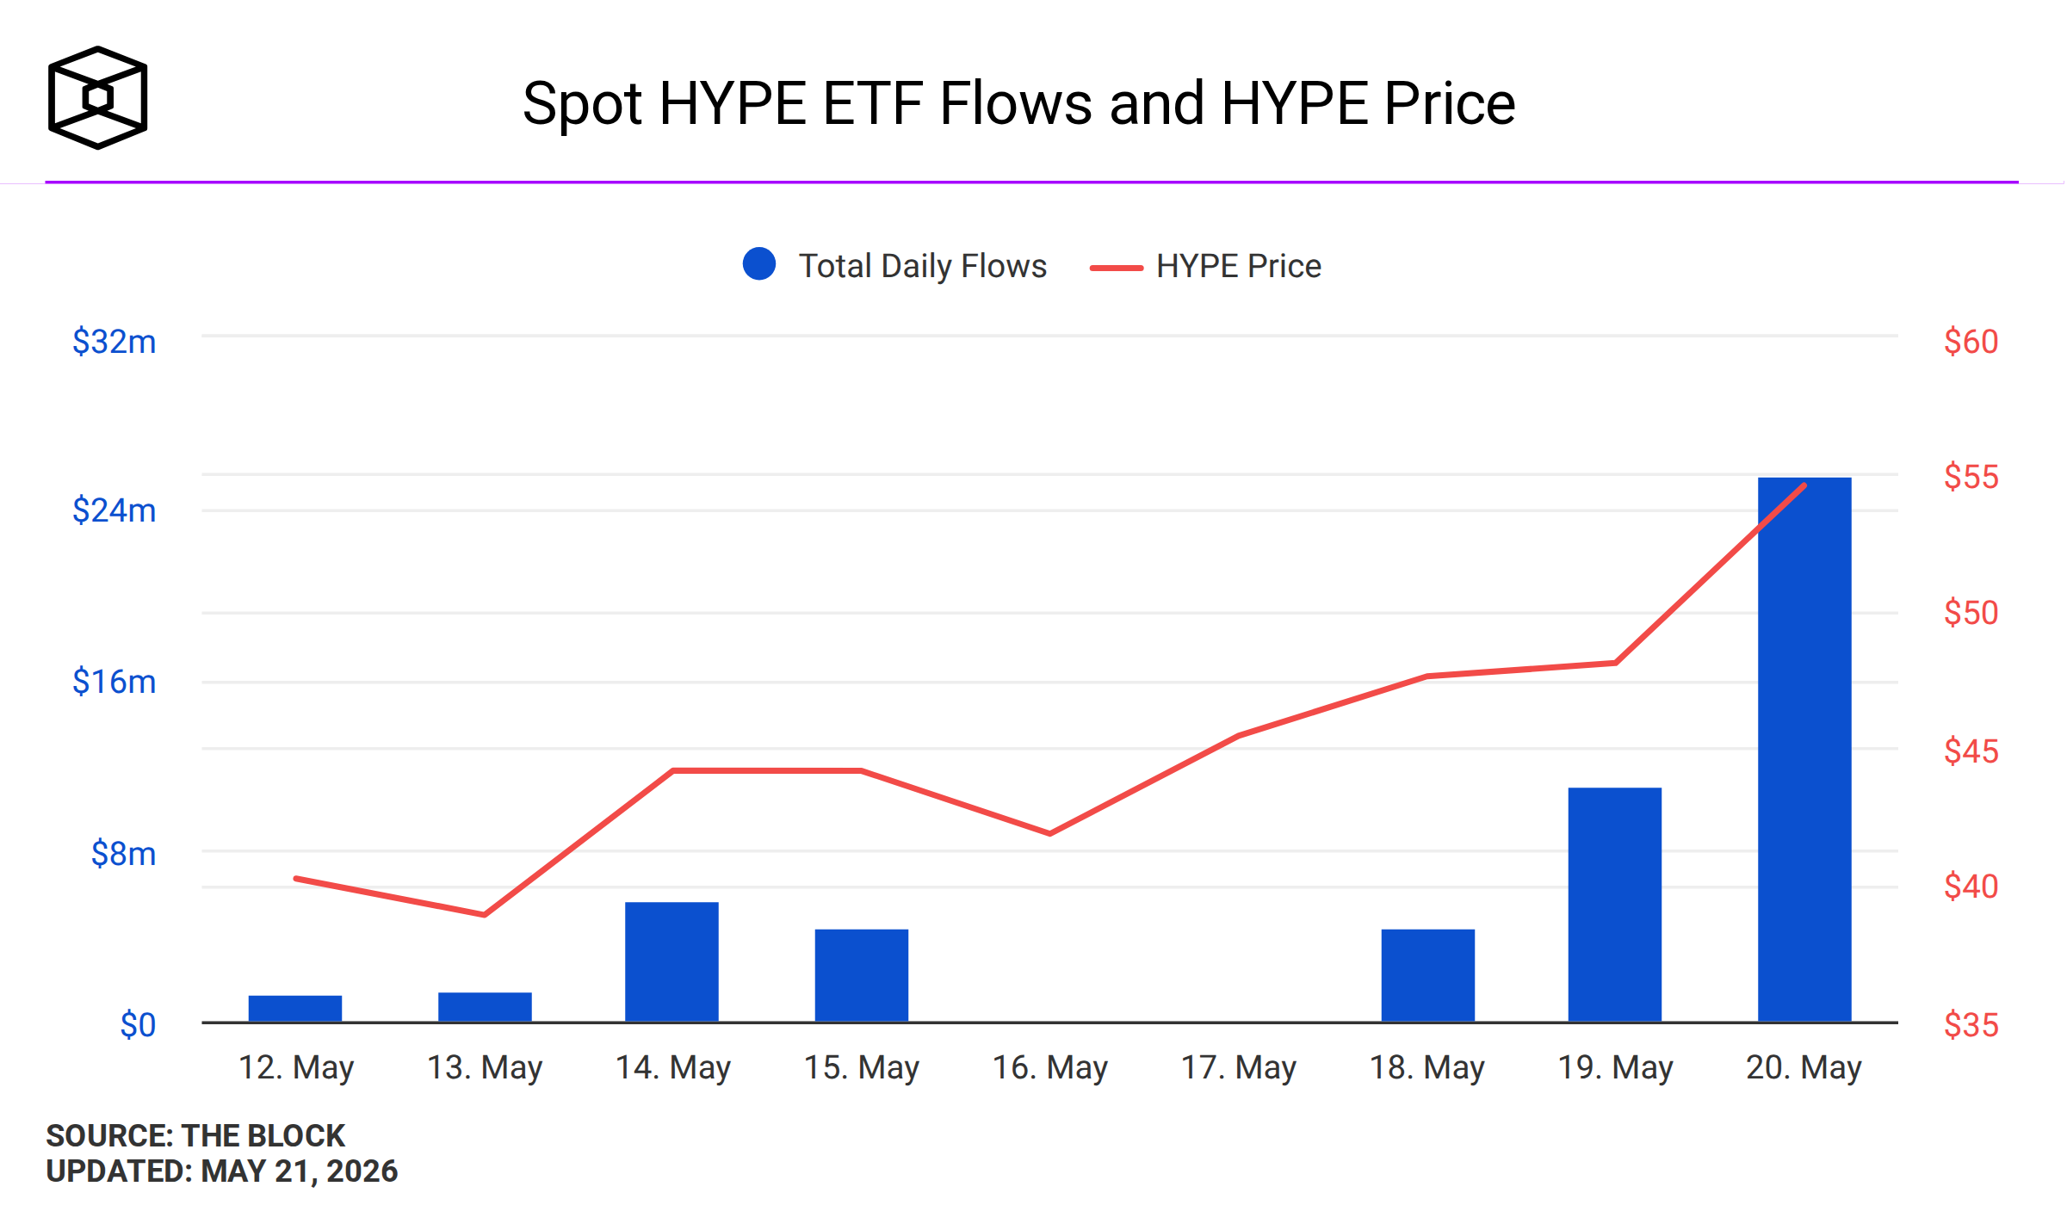Select the 20. May flows bar

coord(1804,750)
